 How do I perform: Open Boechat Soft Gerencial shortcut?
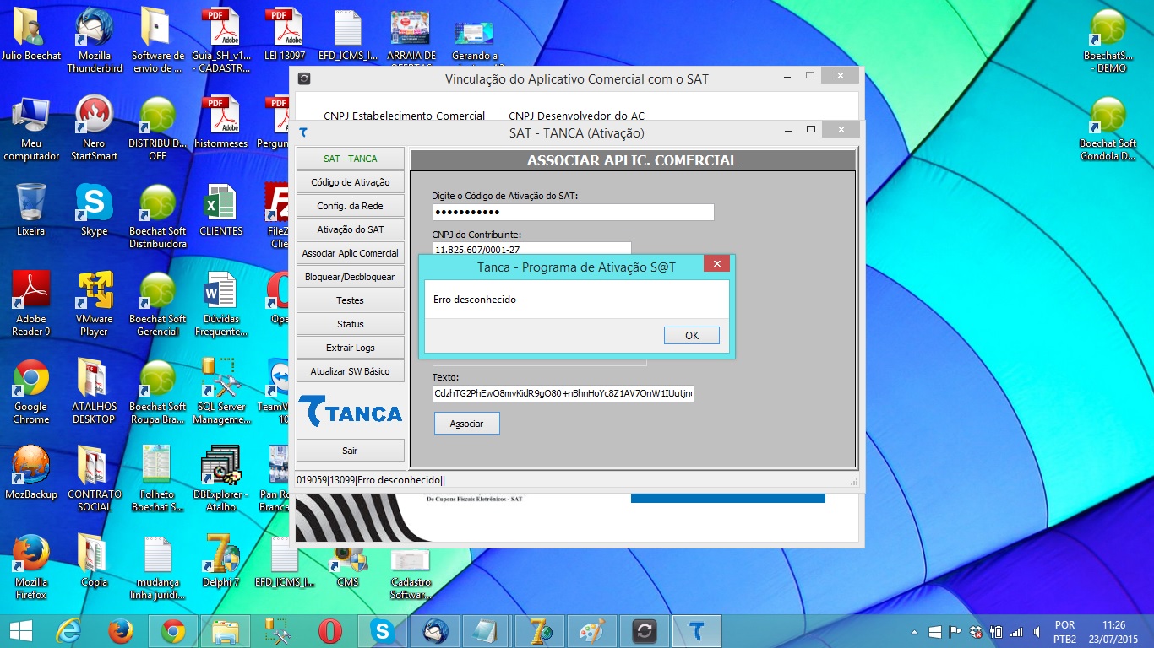point(158,304)
